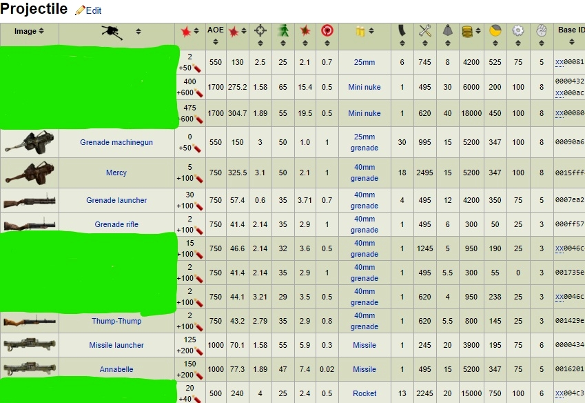Click the Grenade rifle thumbnail image
Viewport: 585px width, 403px height.
coord(30,225)
